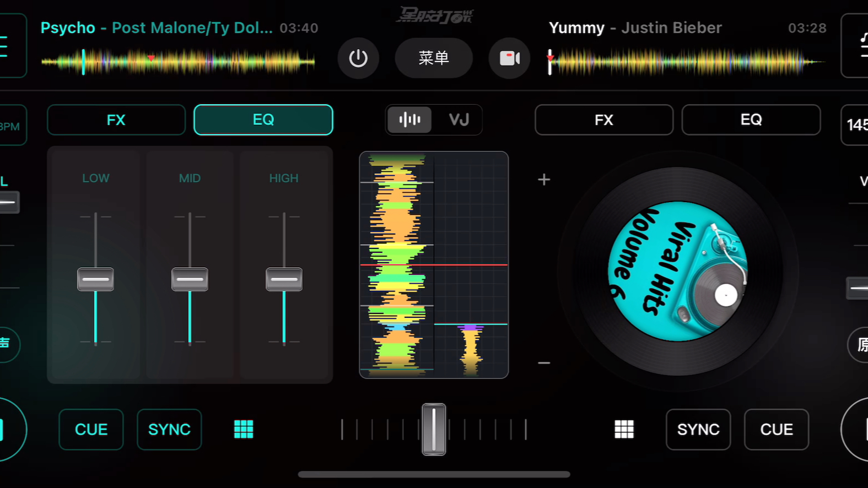
Task: Click right track duration 03:28
Action: (x=807, y=28)
